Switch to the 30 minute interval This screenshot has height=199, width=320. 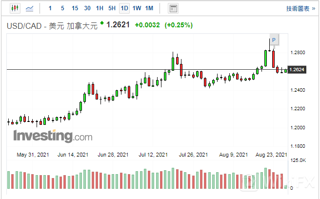click(x=87, y=8)
